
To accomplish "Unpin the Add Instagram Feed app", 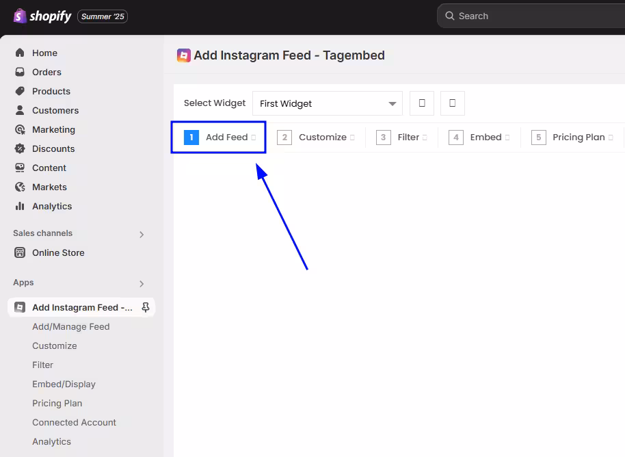I will (146, 307).
